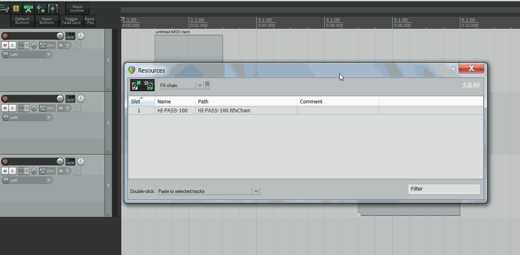Viewport: 520px width, 255px height.
Task: Click the toolbar icon with two green flags
Action: point(53,8)
